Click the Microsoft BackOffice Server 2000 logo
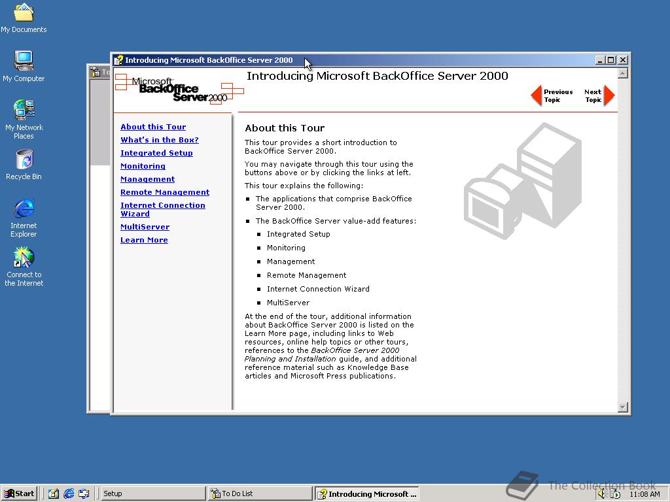Viewport: 670px width, 502px height. 179,89
